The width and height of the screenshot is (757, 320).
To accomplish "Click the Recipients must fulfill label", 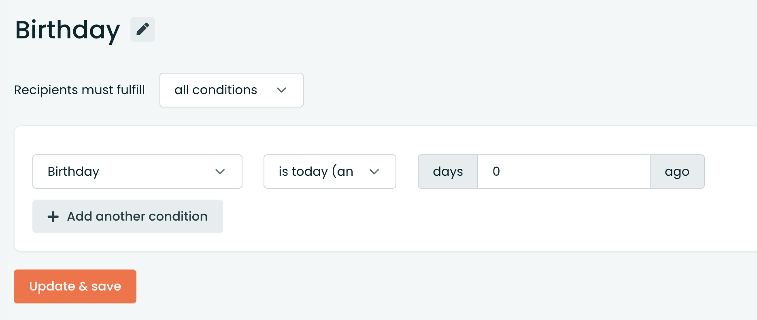I will 79,90.
